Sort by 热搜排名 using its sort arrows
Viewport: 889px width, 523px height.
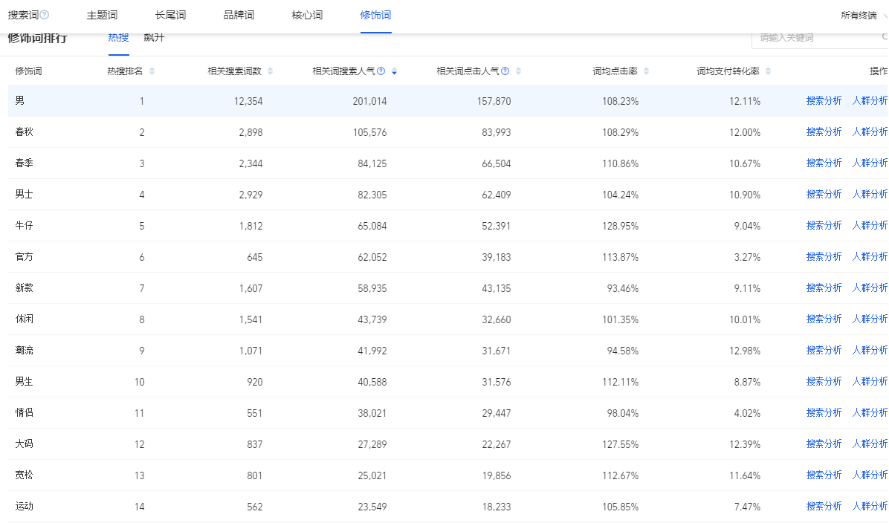(152, 71)
